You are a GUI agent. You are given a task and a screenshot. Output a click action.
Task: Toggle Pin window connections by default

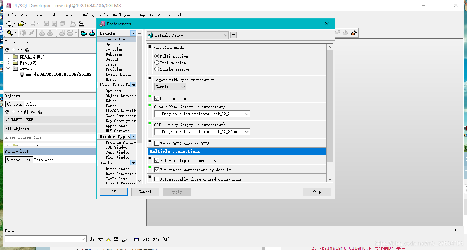coord(157,170)
